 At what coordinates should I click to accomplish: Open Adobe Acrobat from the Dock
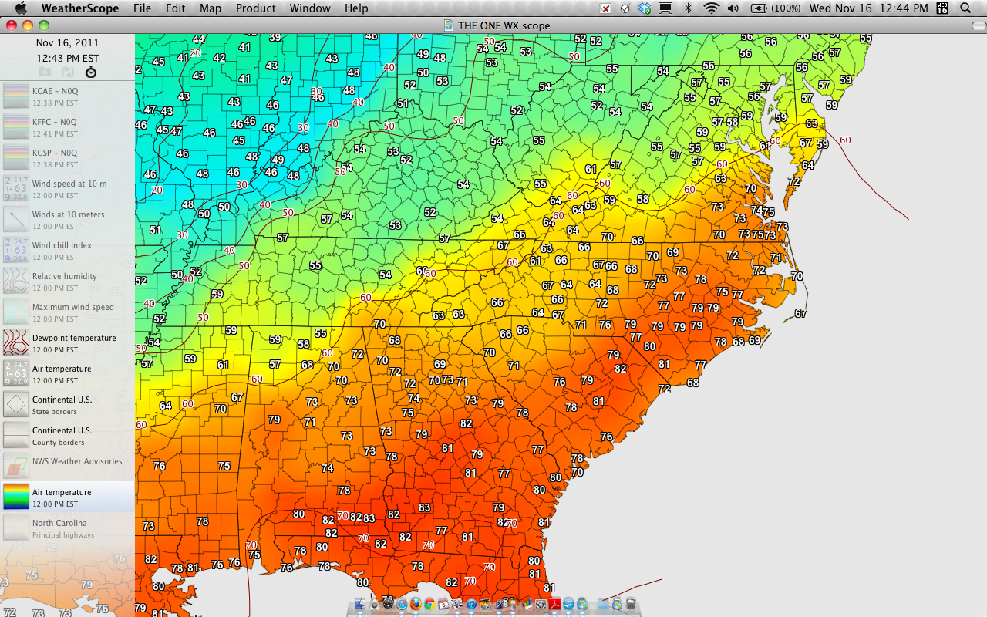[x=554, y=604]
